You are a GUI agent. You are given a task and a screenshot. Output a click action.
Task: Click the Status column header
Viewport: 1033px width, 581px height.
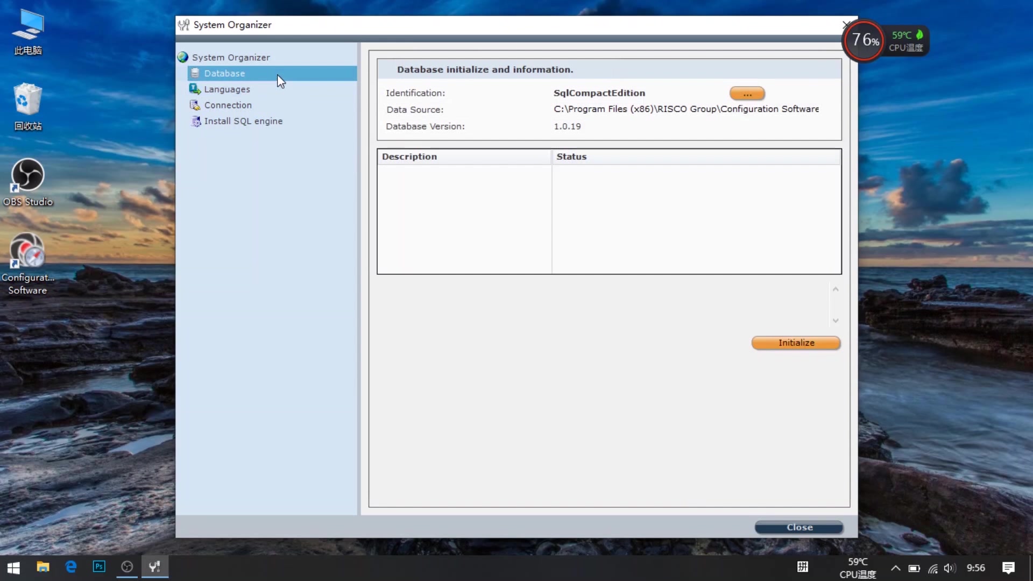click(x=696, y=157)
